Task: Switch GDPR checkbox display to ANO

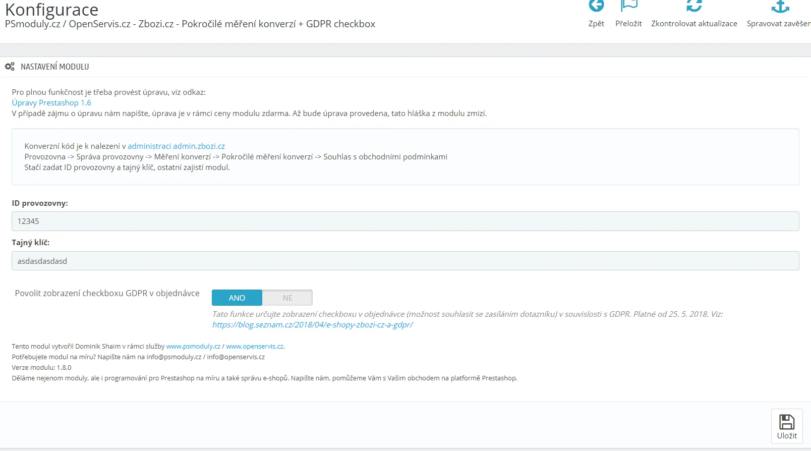Action: (x=237, y=298)
